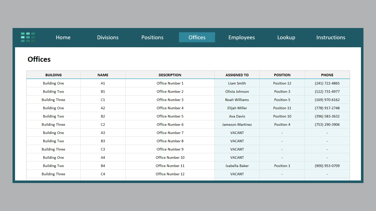Go to the Positions tab

click(x=152, y=37)
